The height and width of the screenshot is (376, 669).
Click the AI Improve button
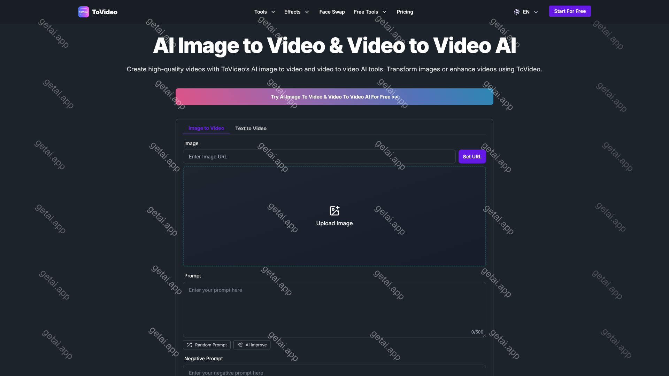click(252, 345)
